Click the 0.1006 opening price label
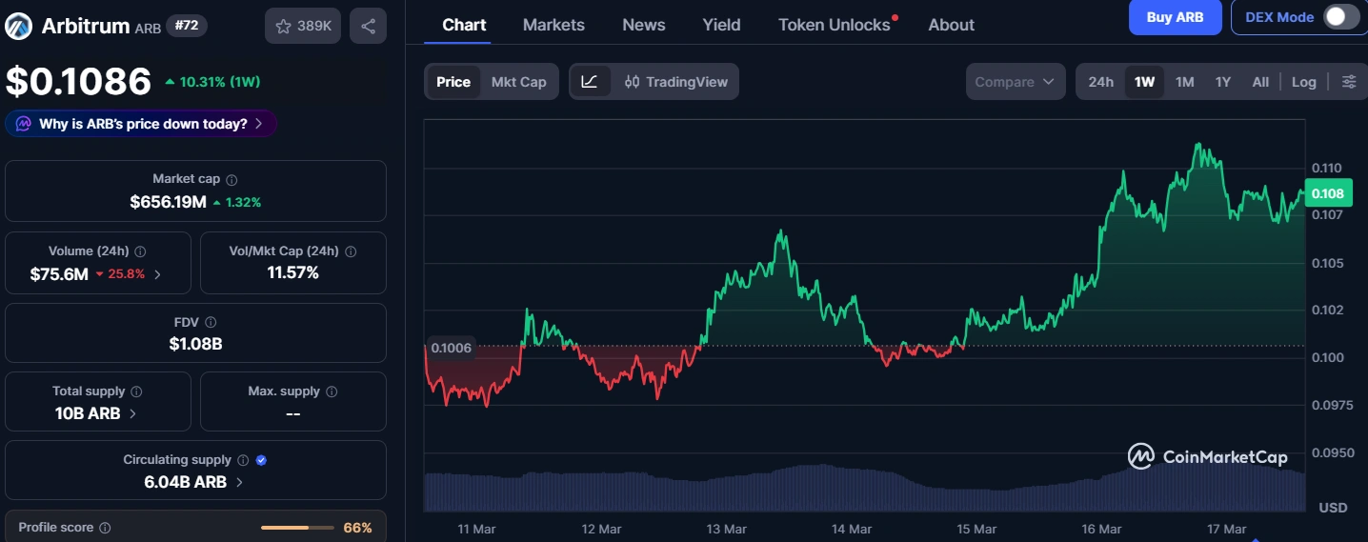 452,348
